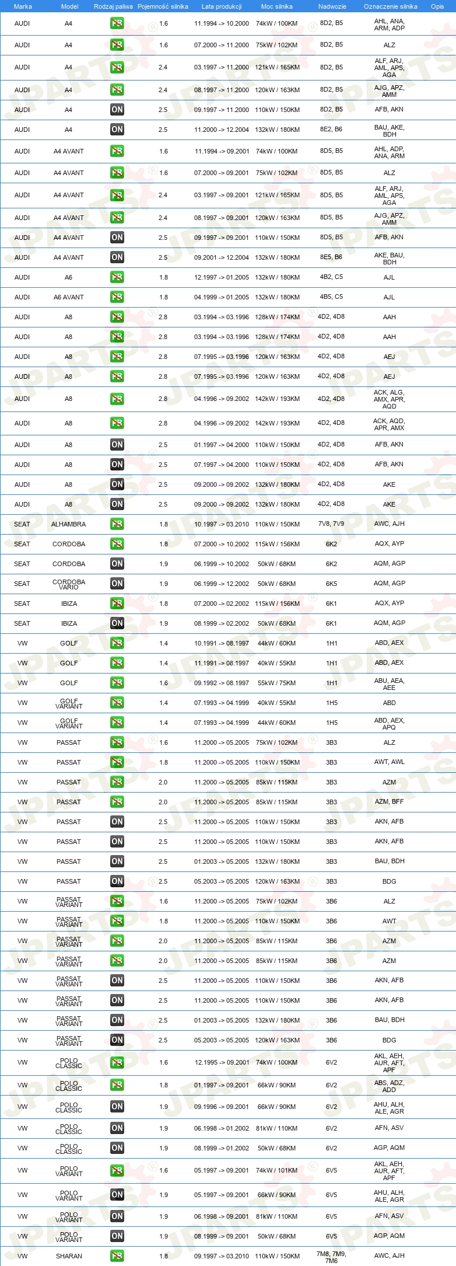
Task: Click PB icon for Passat Variant 1.8 AWT
Action: (x=117, y=921)
